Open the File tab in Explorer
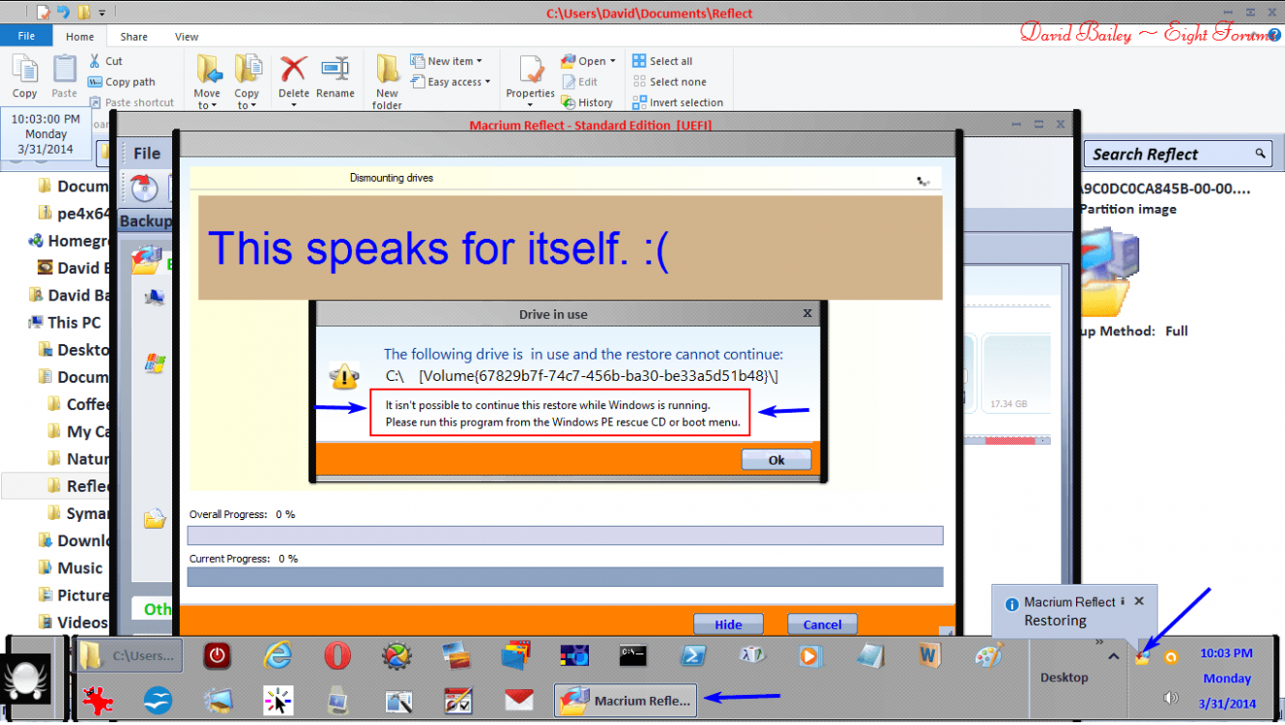This screenshot has width=1285, height=725. coord(26,36)
